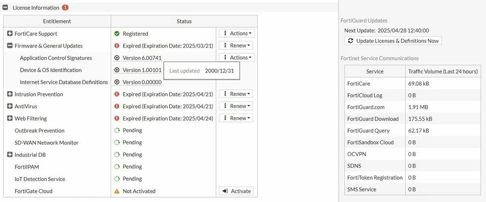The width and height of the screenshot is (486, 202).
Task: Collapse the License Information section
Action: click(5, 7)
